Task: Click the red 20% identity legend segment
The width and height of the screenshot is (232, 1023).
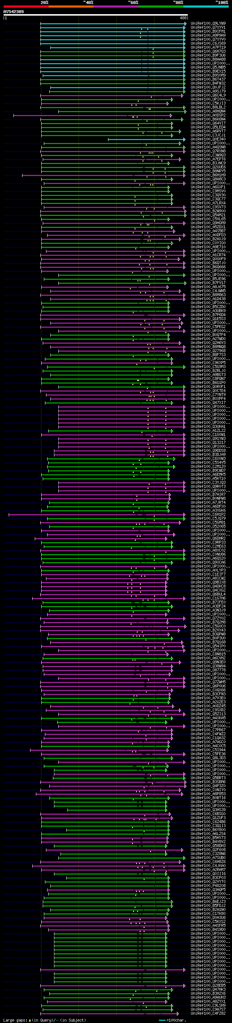Action: click(26, 7)
